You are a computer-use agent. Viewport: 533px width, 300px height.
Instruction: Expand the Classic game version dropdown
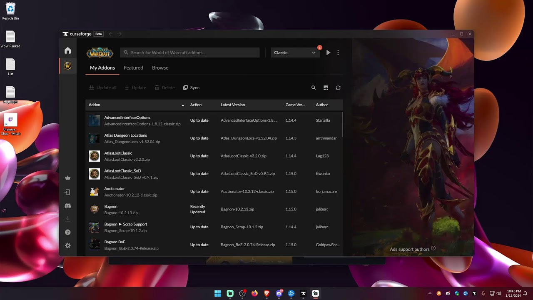(295, 52)
